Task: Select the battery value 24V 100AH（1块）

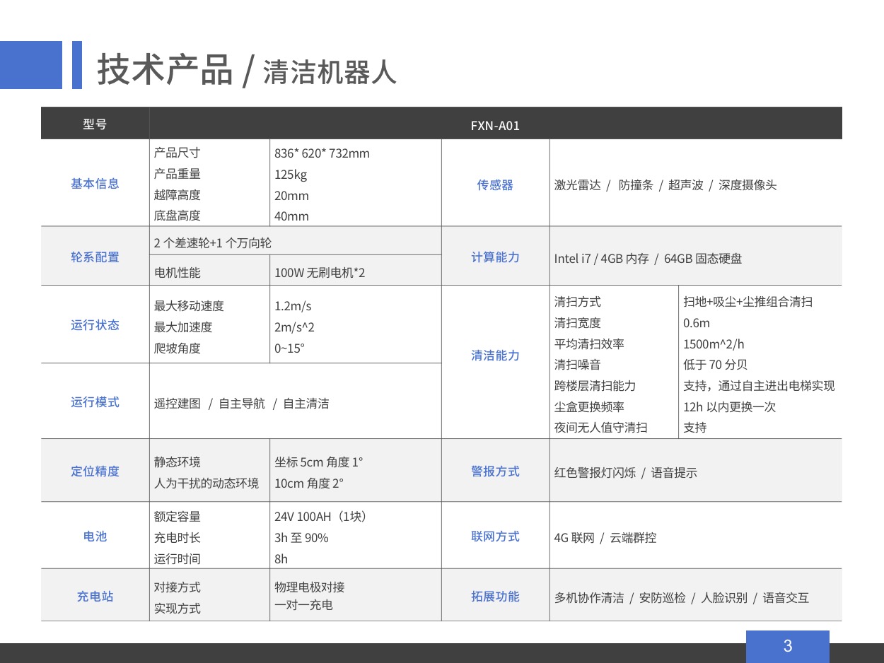Action: (320, 517)
